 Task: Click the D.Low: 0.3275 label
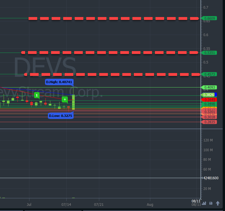click(61, 116)
